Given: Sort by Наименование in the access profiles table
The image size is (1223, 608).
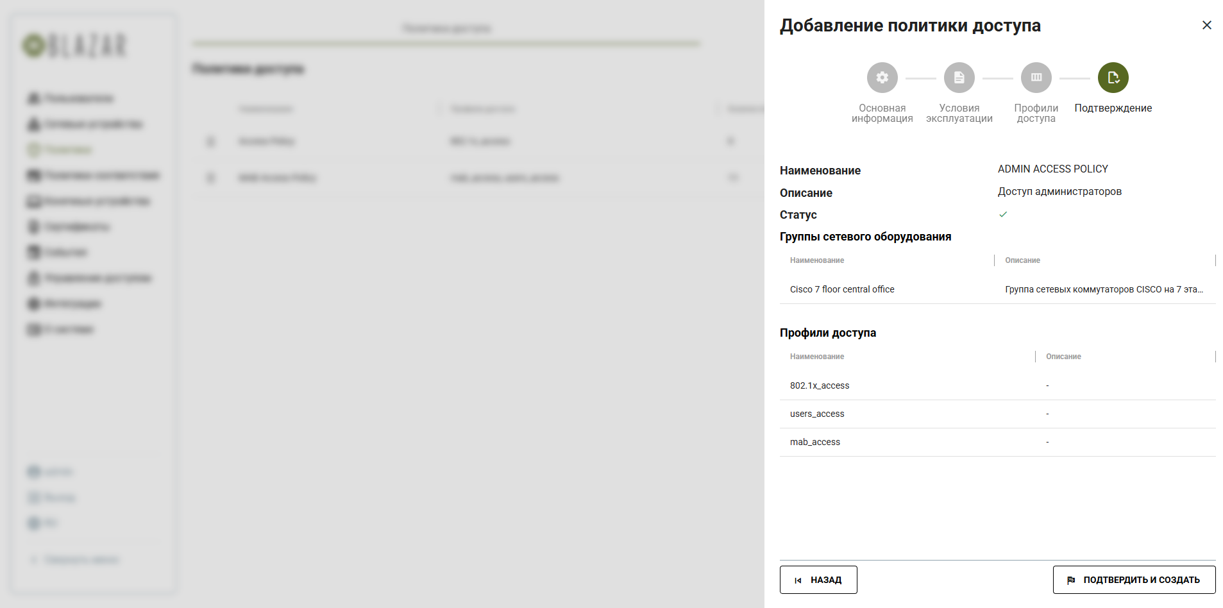Looking at the screenshot, I should [x=817, y=357].
